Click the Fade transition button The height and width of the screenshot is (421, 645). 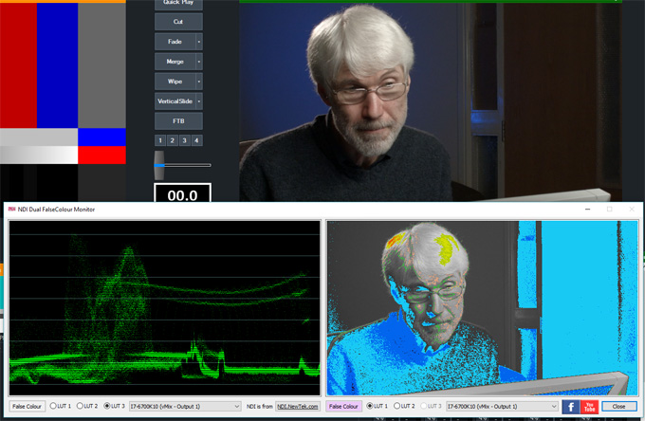tap(175, 42)
